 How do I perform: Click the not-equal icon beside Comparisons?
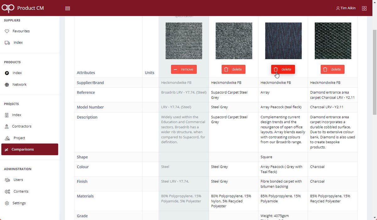(x=7, y=149)
